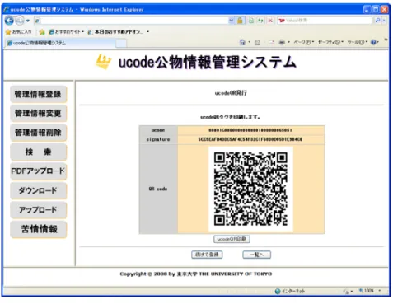Click the 一覧へ button
Screen dimensions: 393x304
(x=256, y=255)
